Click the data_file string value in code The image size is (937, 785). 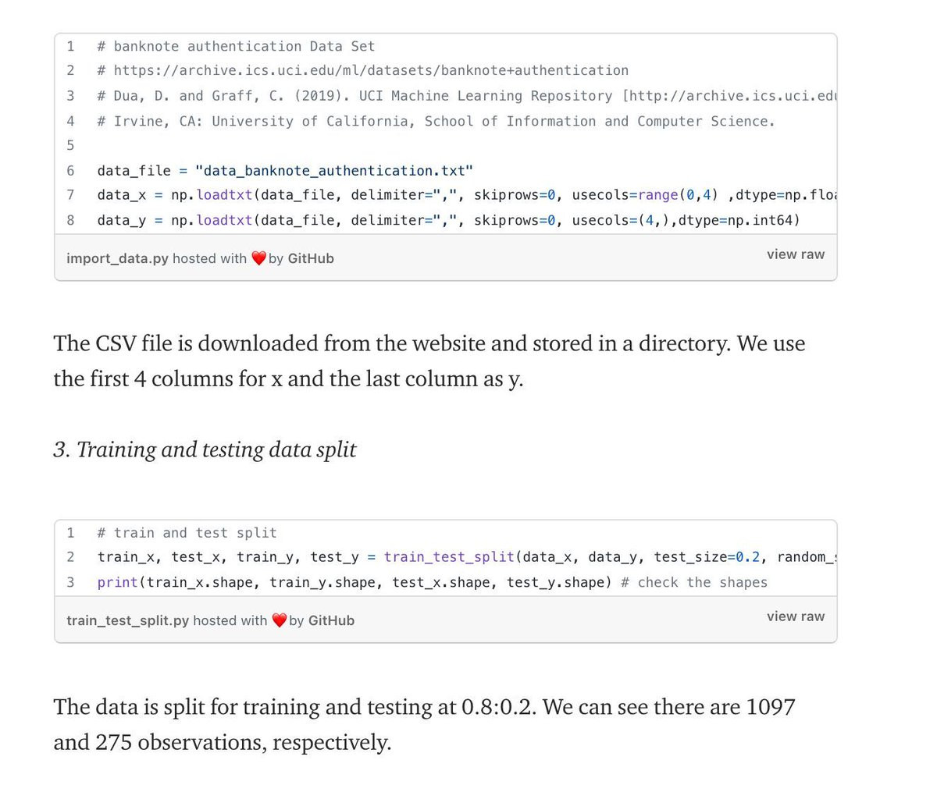tap(334, 171)
